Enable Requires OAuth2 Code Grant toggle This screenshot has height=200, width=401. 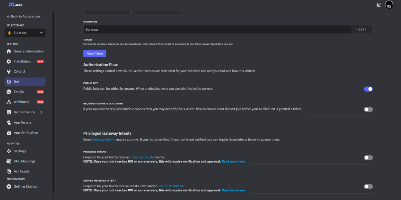coord(368,109)
